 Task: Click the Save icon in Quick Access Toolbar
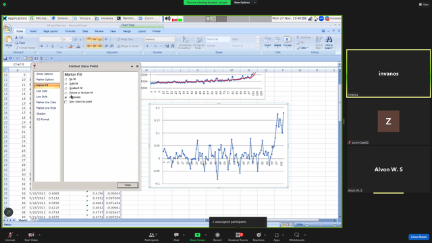5,59
